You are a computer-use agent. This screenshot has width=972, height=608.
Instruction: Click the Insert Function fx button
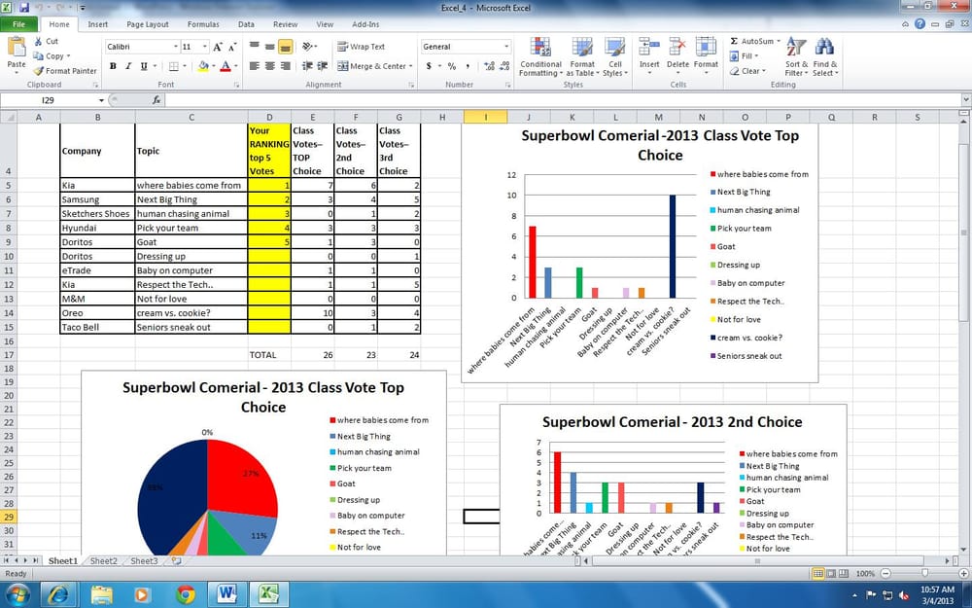click(156, 100)
